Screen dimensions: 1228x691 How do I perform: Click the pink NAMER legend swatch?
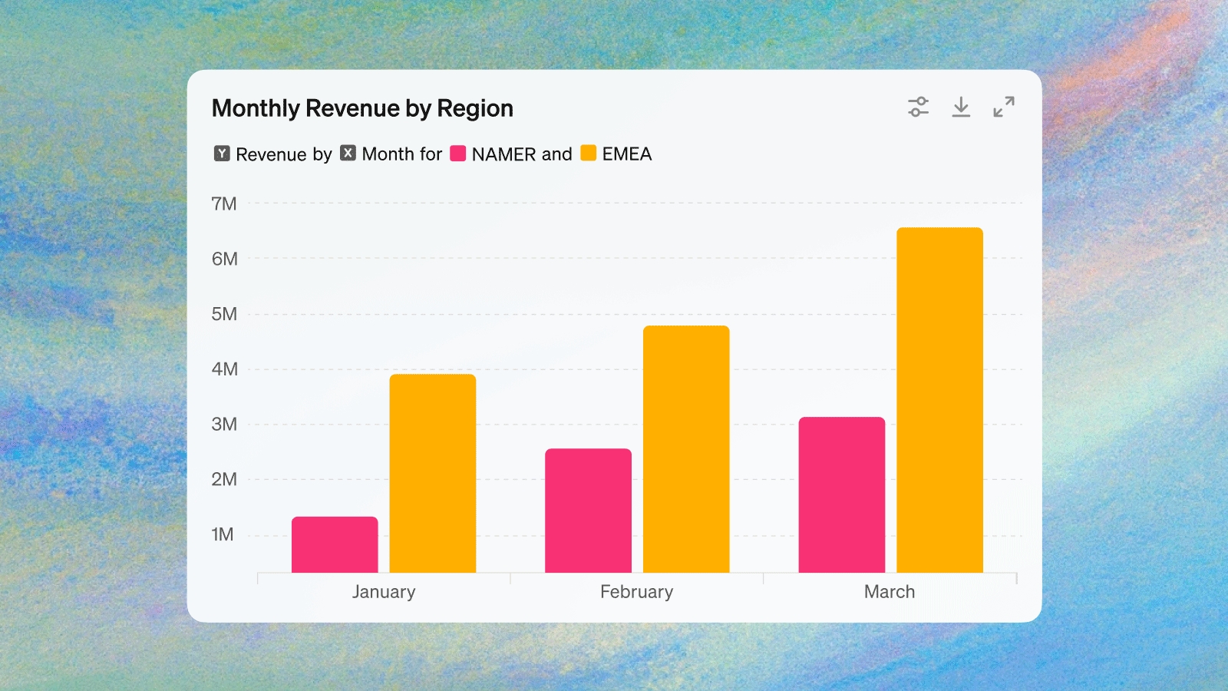point(458,153)
